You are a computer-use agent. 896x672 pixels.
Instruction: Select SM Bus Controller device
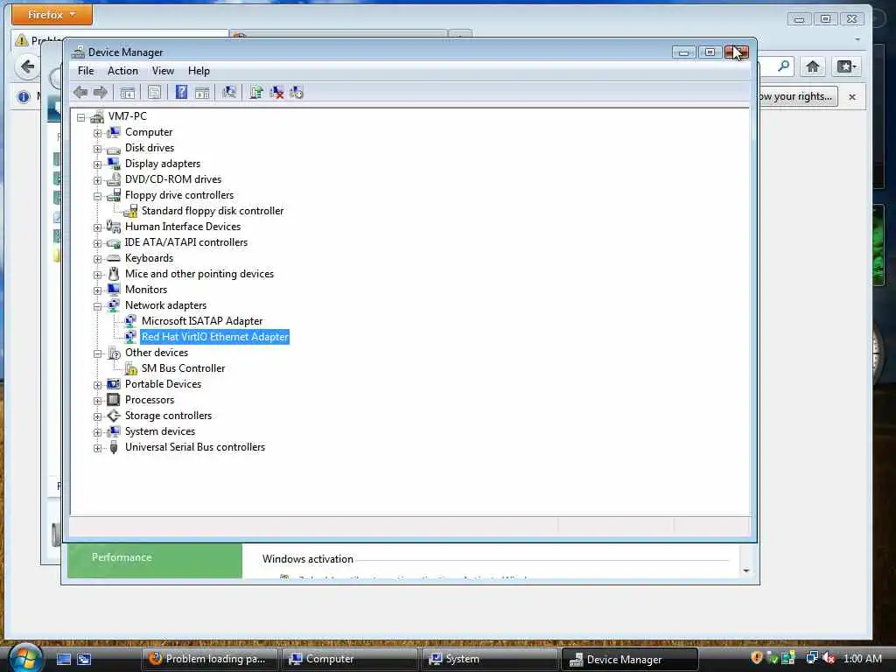coord(184,368)
